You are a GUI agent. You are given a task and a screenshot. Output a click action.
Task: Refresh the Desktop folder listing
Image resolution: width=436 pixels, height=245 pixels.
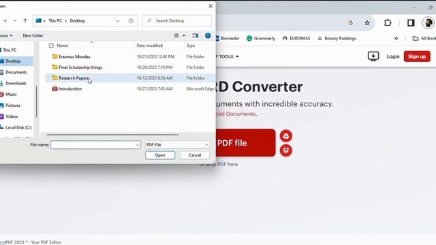coord(131,21)
